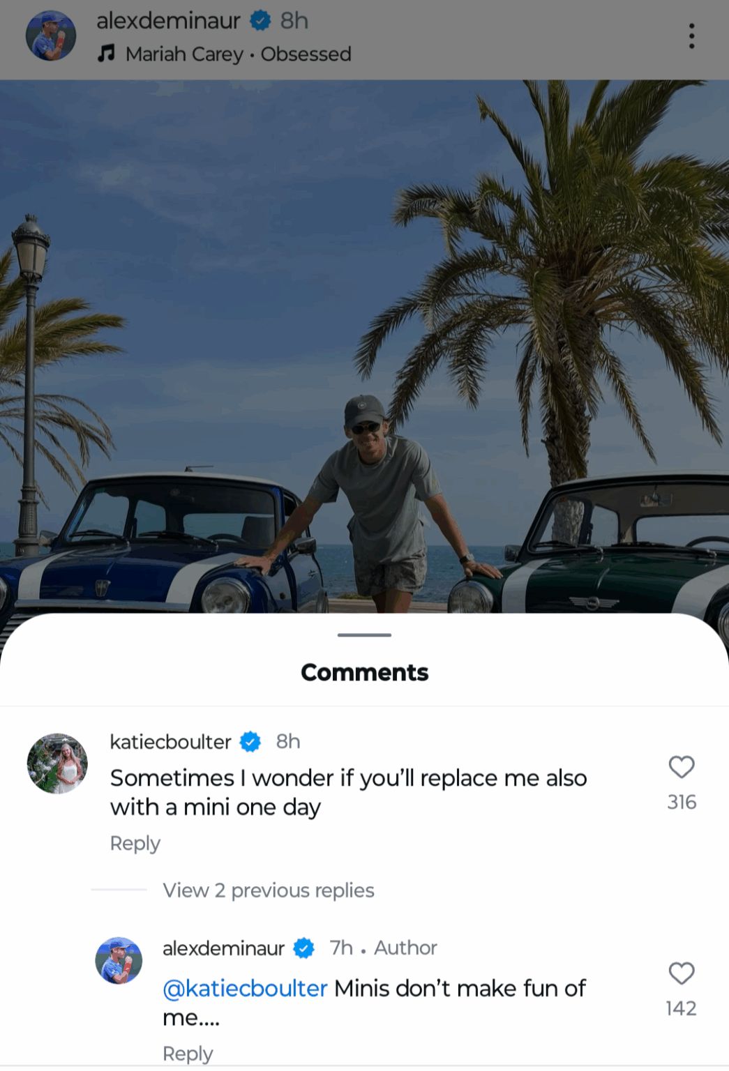Image resolution: width=729 pixels, height=1071 pixels.
Task: Open alexdeminaur's avatar beside his reply
Action: (119, 961)
